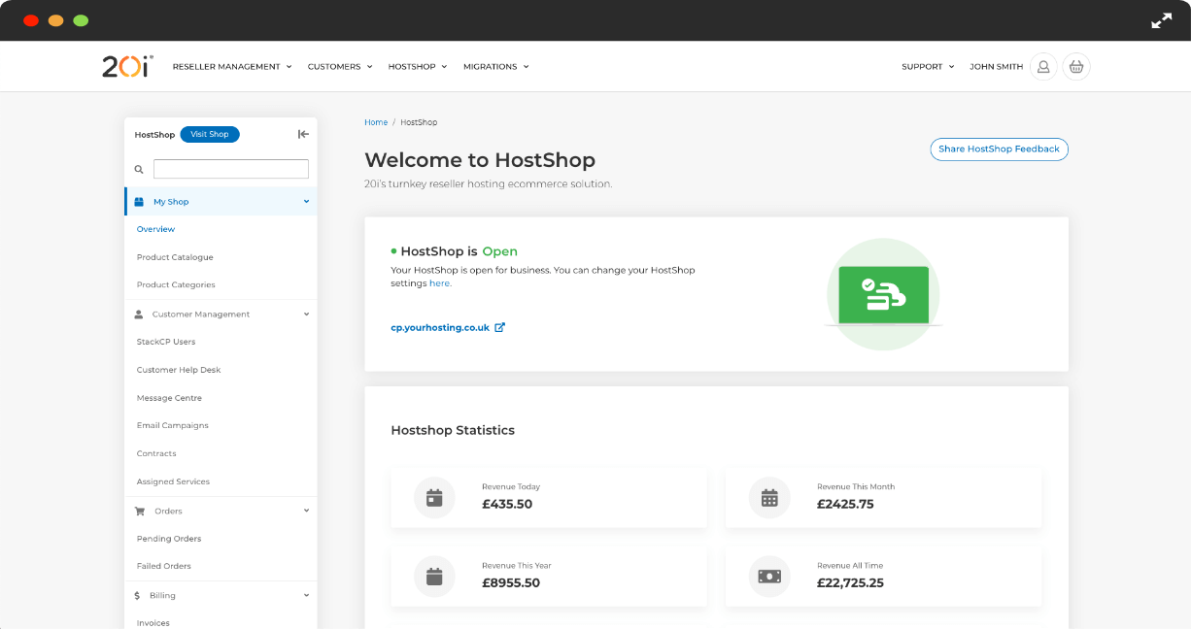Toggle fullscreen with the expand arrows icon
Screen dimensions: 1191x629
pos(1162,20)
